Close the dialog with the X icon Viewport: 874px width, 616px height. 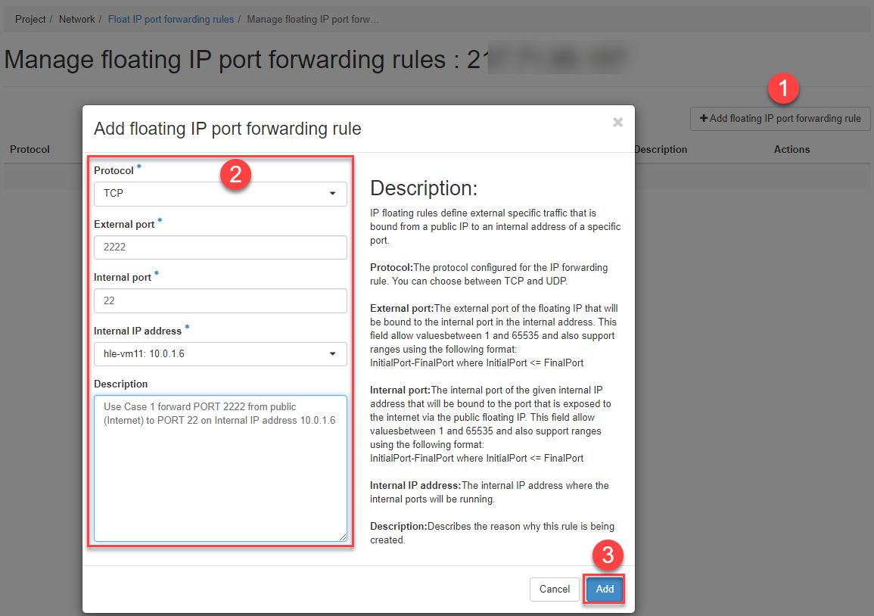[617, 123]
